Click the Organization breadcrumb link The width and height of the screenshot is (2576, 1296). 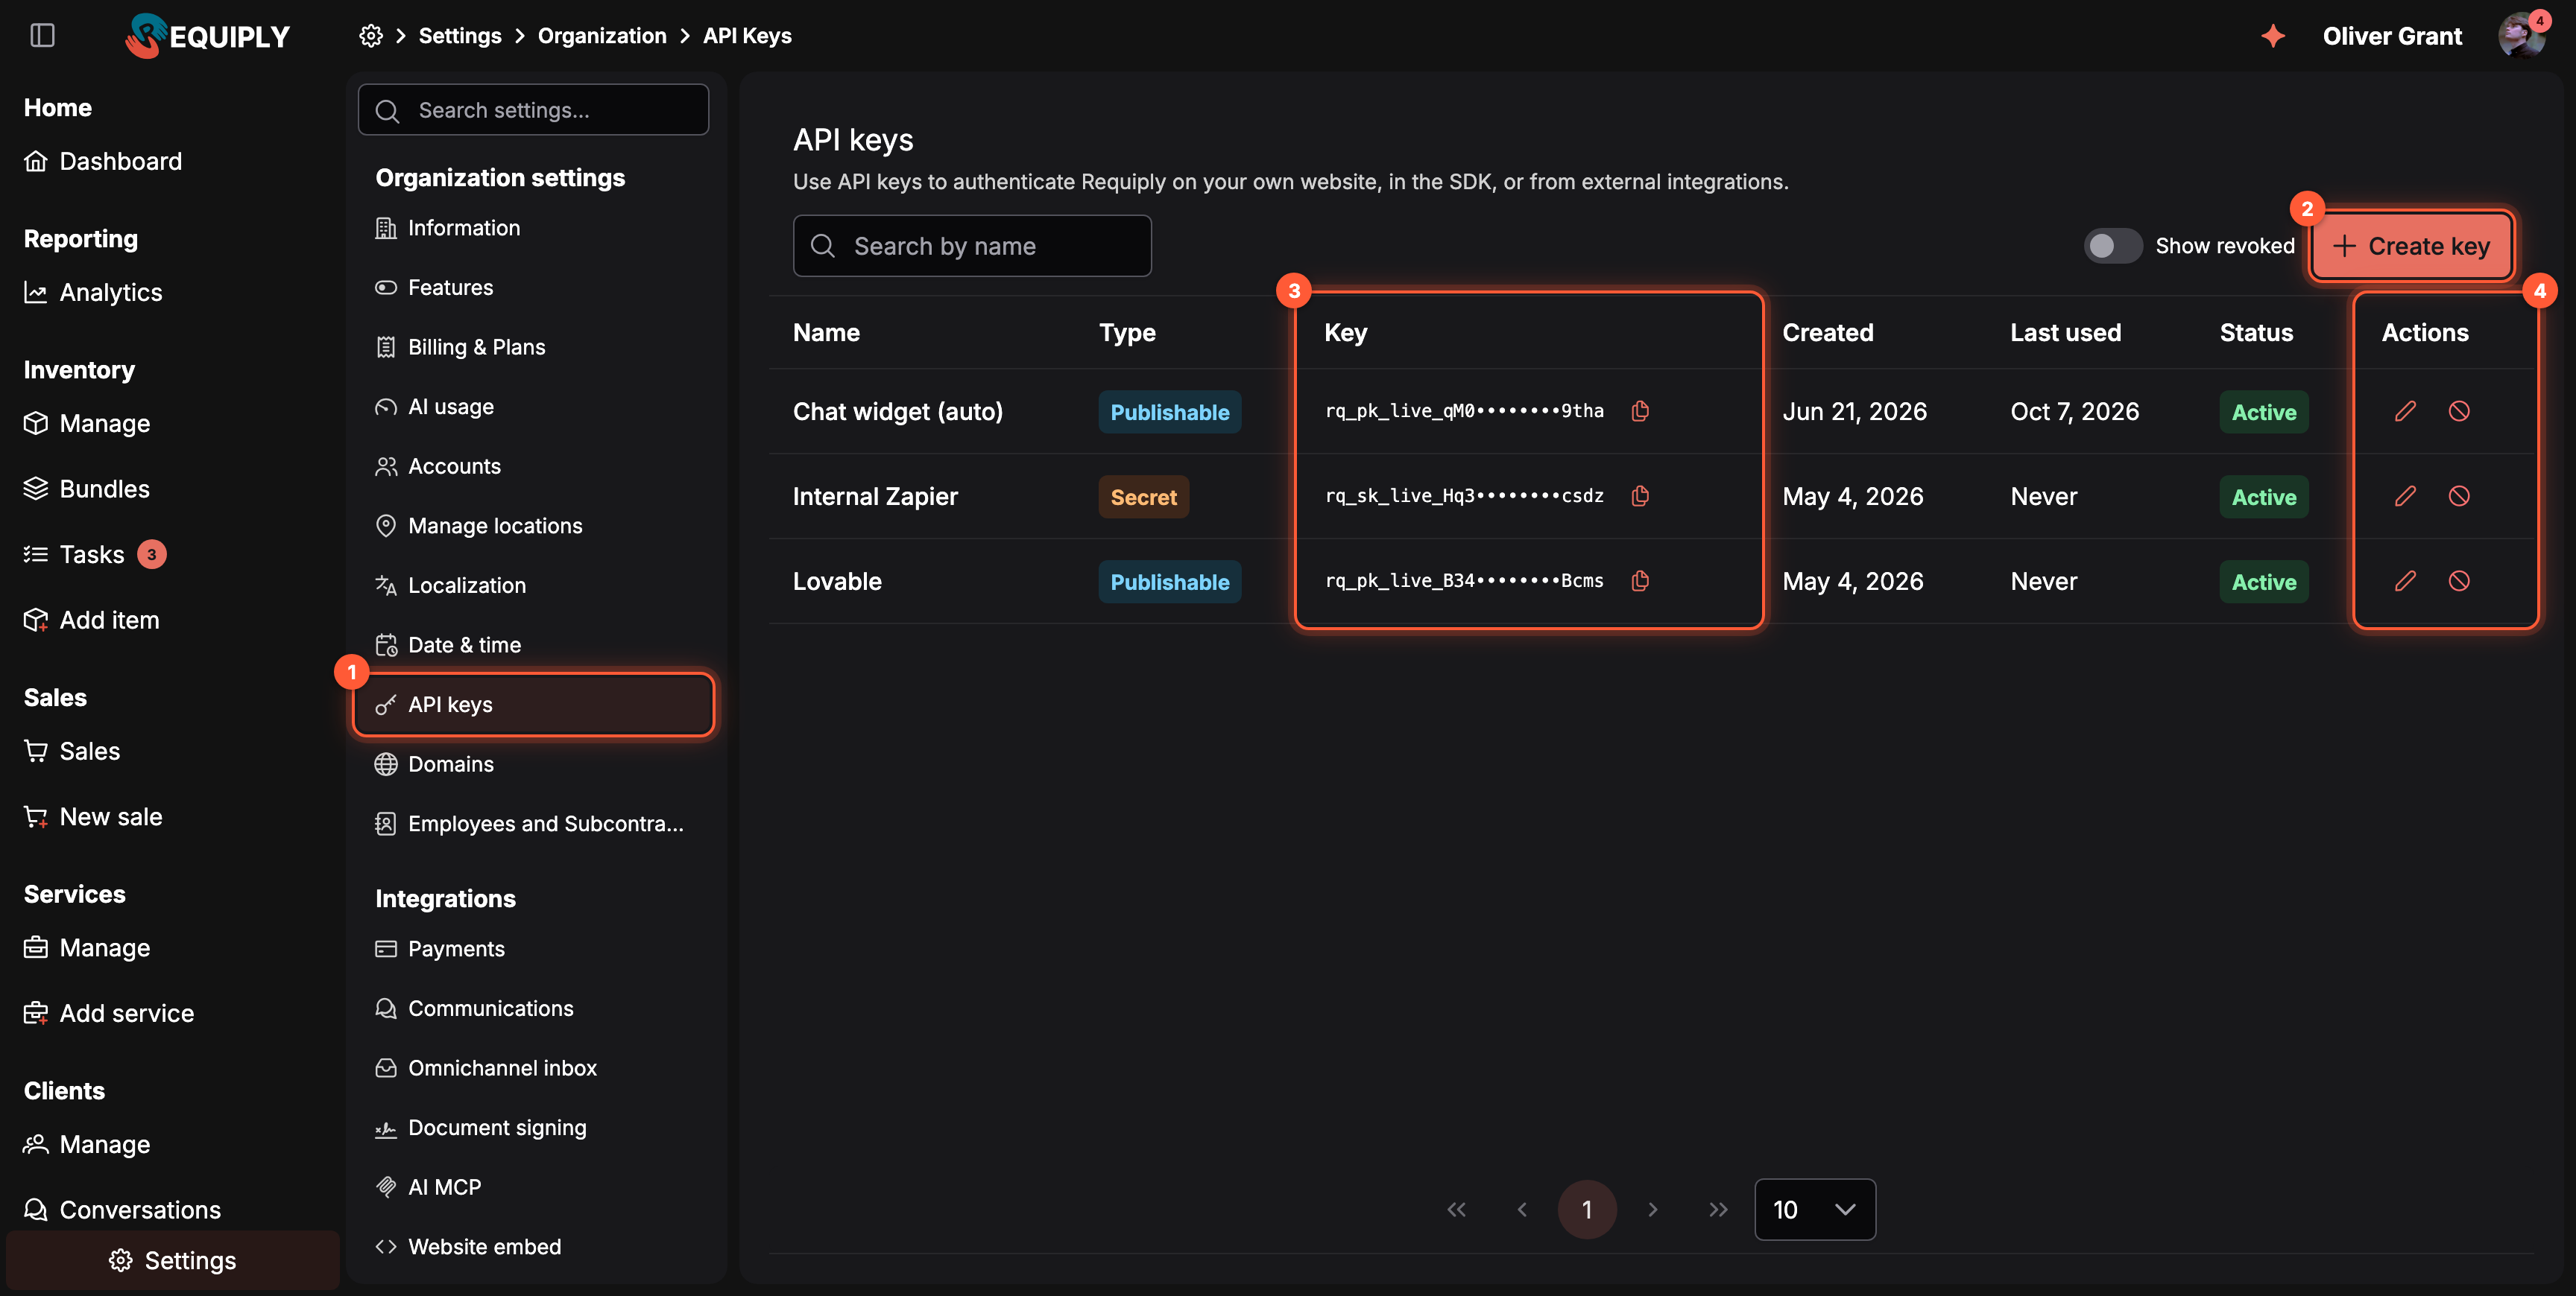602,36
